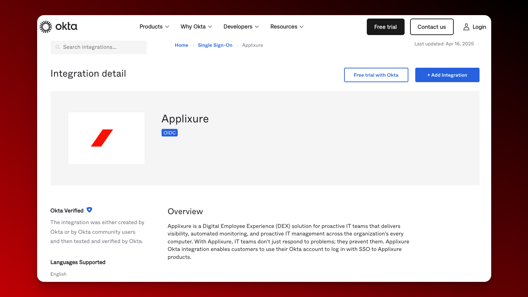Open Single Sign-On breadcrumb link

tap(215, 45)
